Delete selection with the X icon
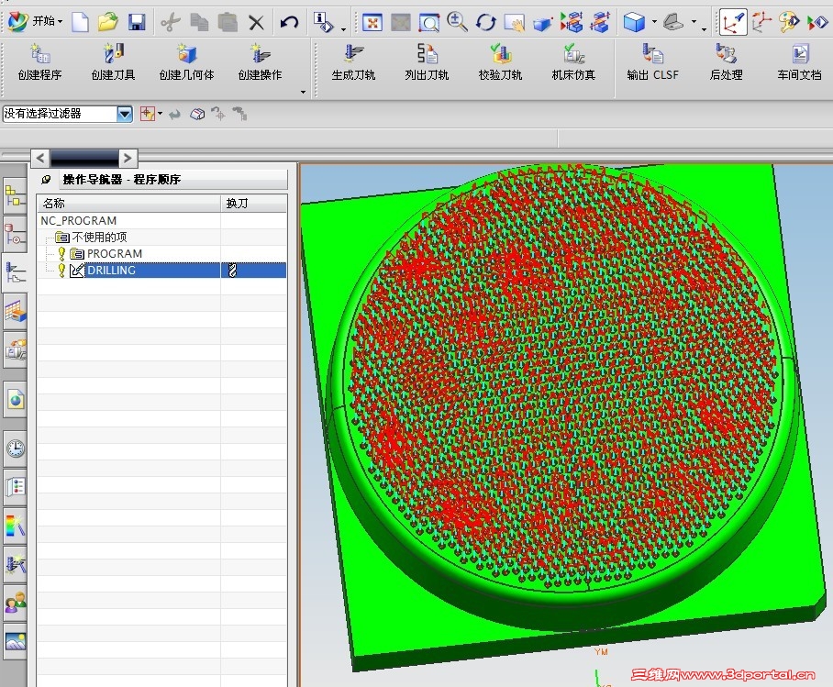 tap(257, 22)
